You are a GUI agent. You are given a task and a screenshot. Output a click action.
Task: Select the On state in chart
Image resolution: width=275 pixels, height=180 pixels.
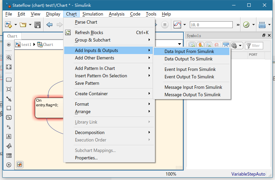click(49, 108)
